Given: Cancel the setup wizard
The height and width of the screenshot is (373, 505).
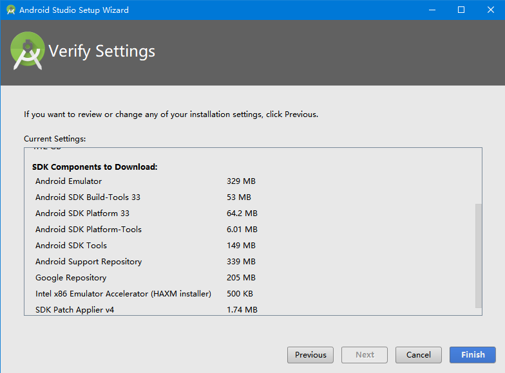Looking at the screenshot, I should pyautogui.click(x=418, y=355).
